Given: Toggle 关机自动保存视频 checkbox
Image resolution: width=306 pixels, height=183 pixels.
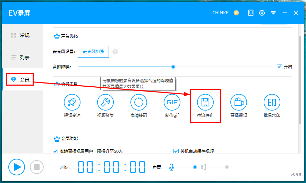Looking at the screenshot, I should pos(176,151).
